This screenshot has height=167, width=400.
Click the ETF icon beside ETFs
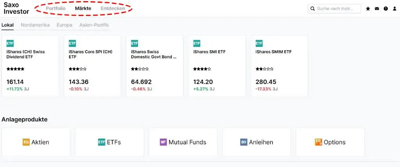[102, 142]
